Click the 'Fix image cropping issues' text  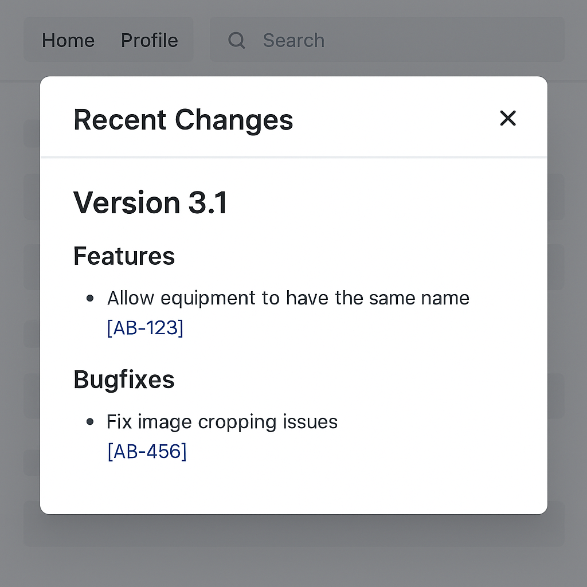pos(222,422)
